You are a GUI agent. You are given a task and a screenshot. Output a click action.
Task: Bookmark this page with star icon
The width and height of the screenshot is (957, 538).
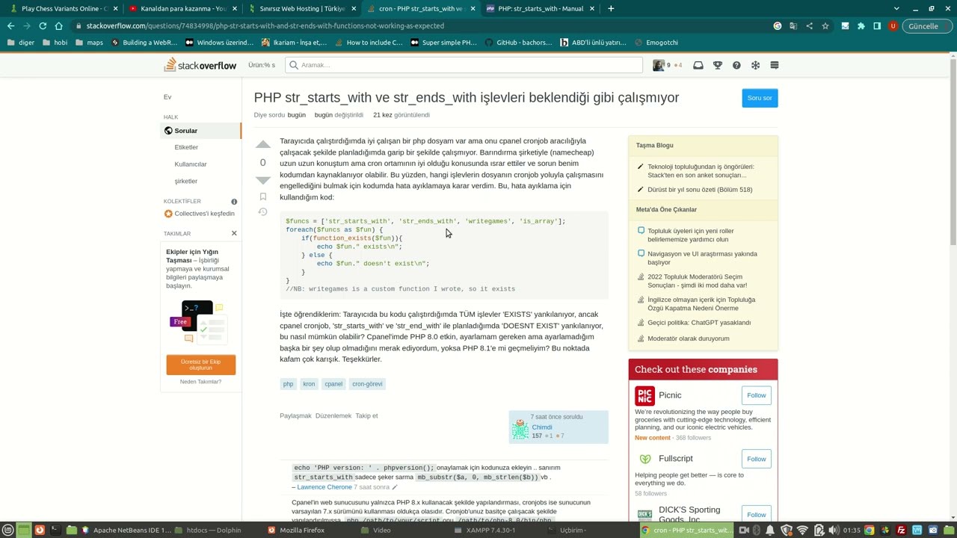825,26
